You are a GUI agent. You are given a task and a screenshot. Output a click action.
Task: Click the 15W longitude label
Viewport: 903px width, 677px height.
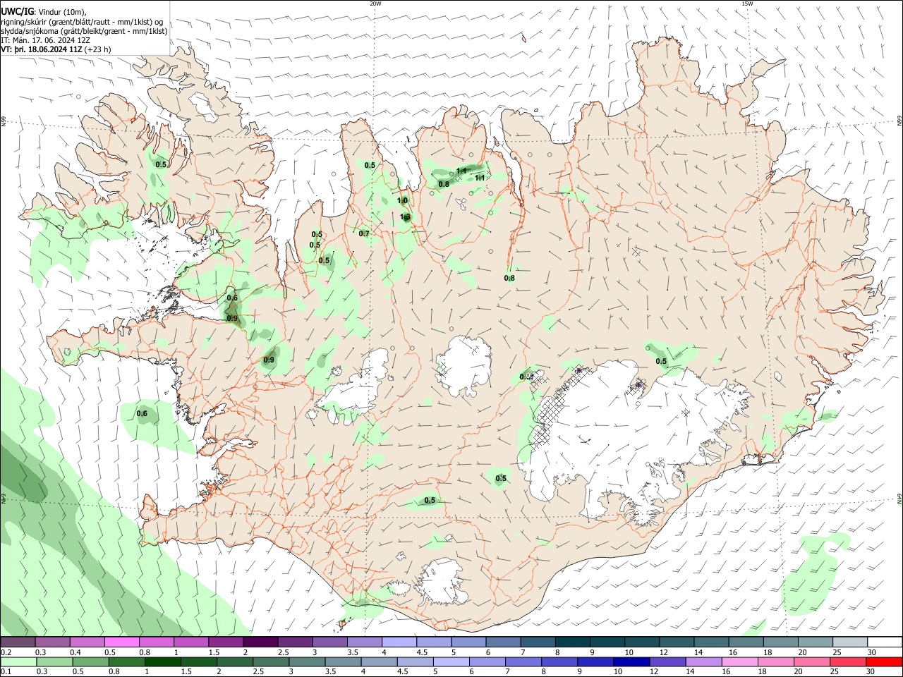point(747,4)
